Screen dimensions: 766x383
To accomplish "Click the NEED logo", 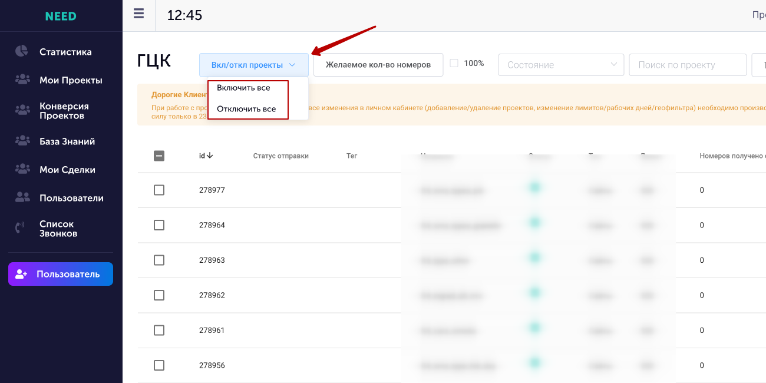I will pos(61,16).
